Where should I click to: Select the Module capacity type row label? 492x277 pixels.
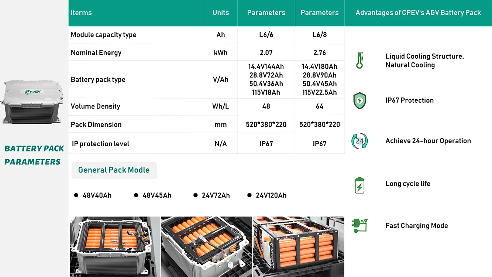click(104, 35)
